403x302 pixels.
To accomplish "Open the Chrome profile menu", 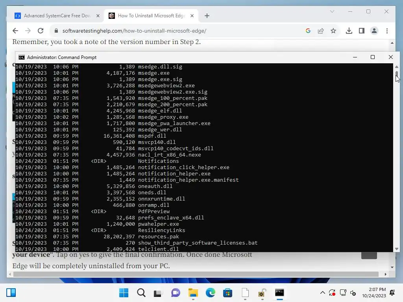I will tap(374, 31).
